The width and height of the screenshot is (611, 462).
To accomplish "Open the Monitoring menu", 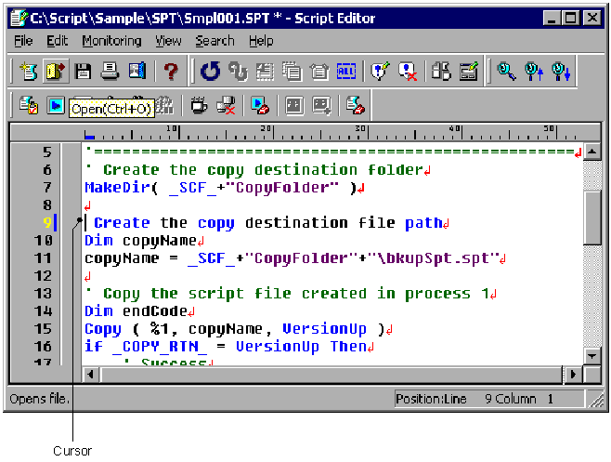I will pyautogui.click(x=111, y=41).
